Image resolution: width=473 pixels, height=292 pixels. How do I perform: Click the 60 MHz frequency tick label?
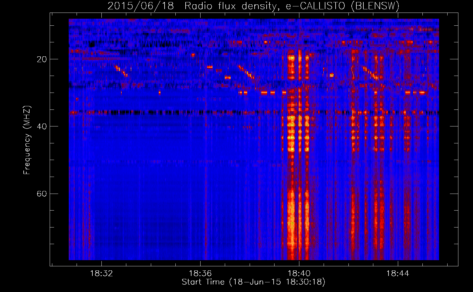coord(42,194)
